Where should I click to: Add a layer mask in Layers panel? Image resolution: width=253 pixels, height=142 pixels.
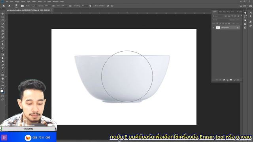(224, 80)
